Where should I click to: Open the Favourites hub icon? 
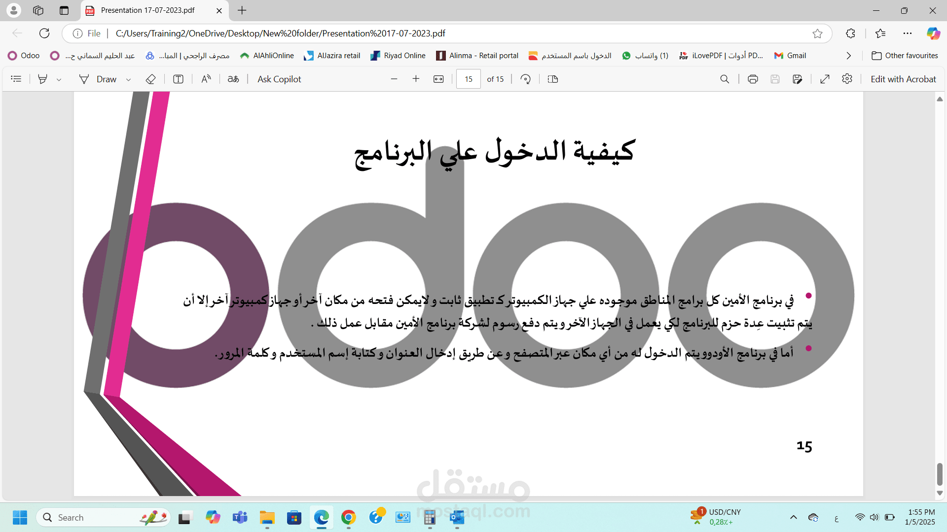point(880,33)
